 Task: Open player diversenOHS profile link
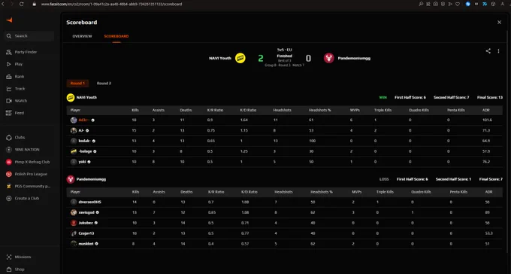coord(89,202)
